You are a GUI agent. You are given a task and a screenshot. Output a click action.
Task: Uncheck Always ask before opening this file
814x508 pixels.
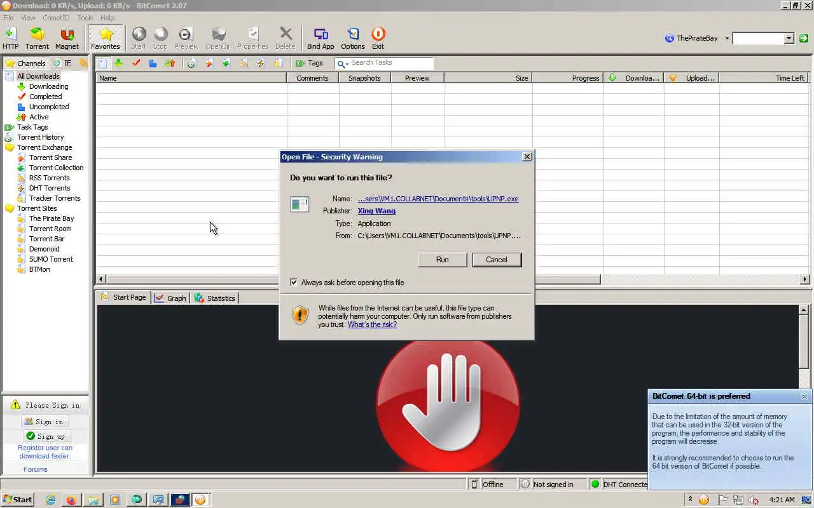pyautogui.click(x=294, y=283)
